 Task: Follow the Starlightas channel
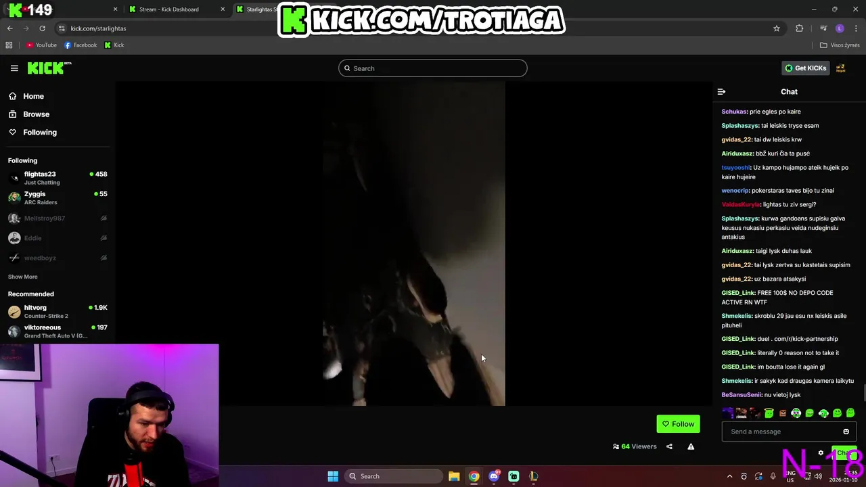point(678,424)
